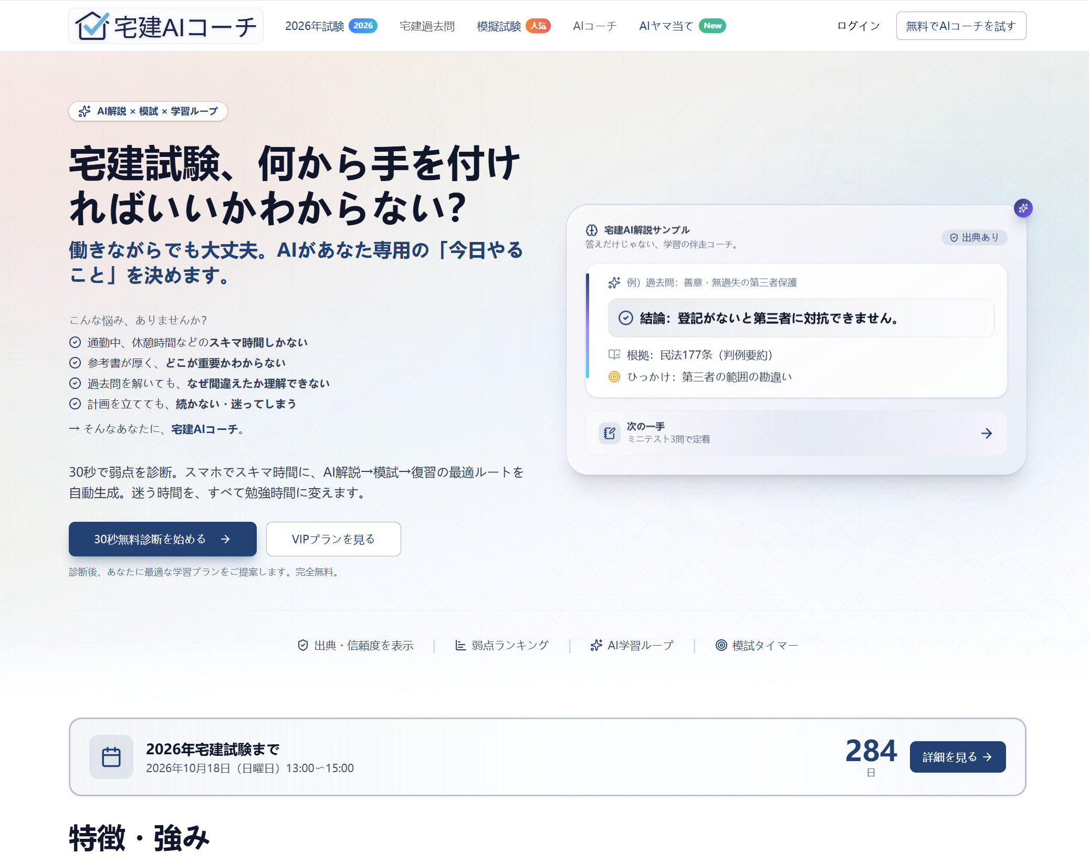Toggle the checkmark beside 計画を立てても item
The height and width of the screenshot is (864, 1089).
[75, 404]
